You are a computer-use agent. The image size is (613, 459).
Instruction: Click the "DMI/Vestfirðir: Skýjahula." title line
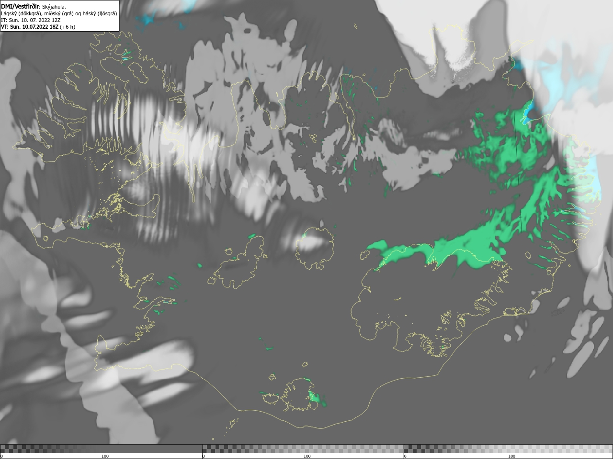pos(34,7)
